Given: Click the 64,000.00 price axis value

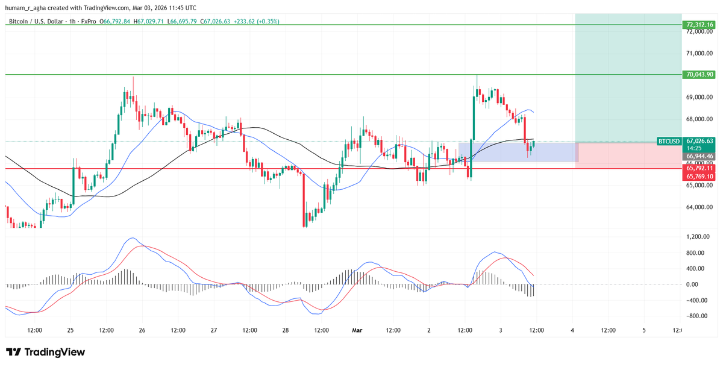Looking at the screenshot, I should (x=699, y=207).
